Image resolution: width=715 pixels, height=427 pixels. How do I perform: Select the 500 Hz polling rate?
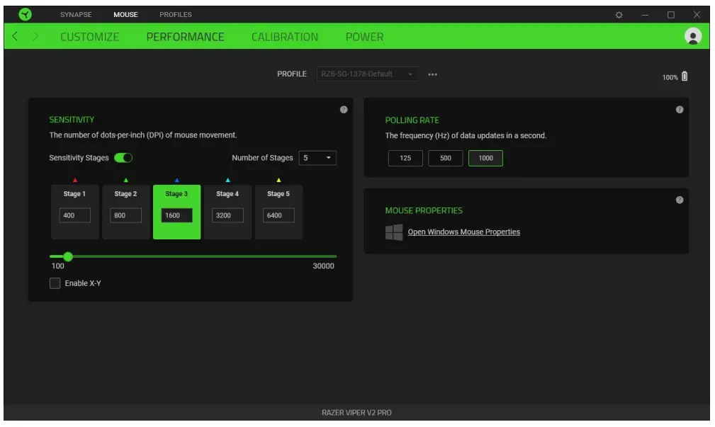[445, 158]
